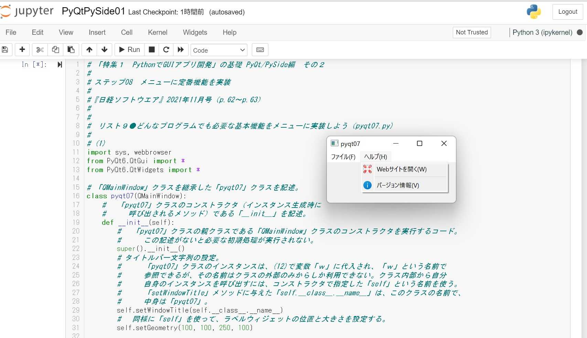Copy the selected cell

point(55,50)
